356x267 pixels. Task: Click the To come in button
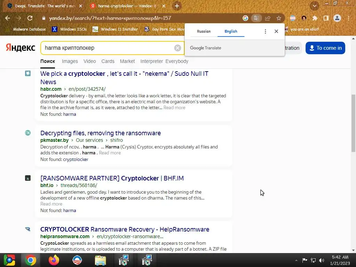(325, 48)
